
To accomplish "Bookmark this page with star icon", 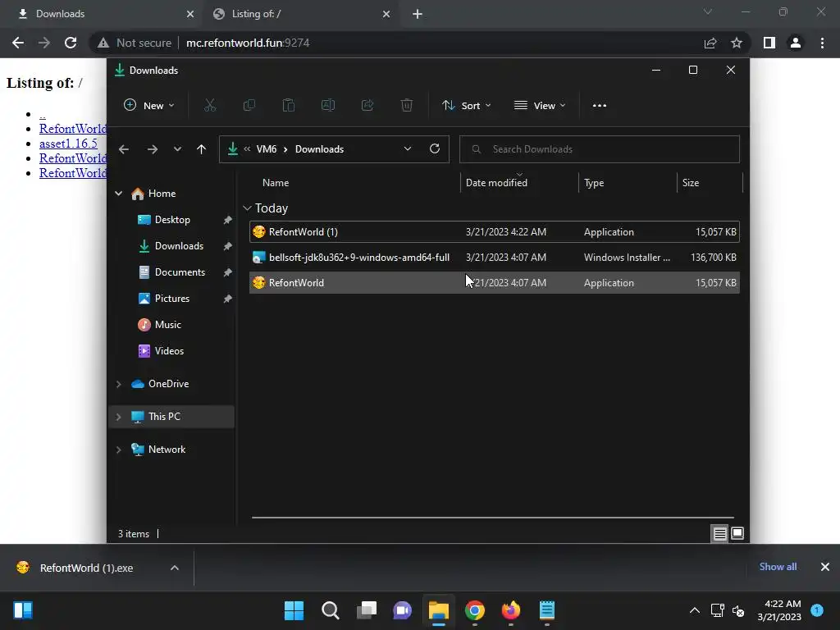I will (x=737, y=43).
